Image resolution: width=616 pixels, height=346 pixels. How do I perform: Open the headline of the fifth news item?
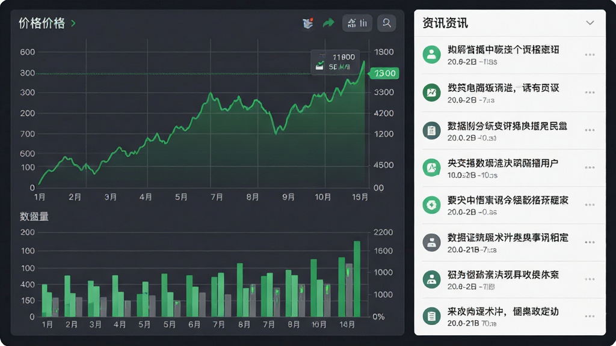coord(508,200)
